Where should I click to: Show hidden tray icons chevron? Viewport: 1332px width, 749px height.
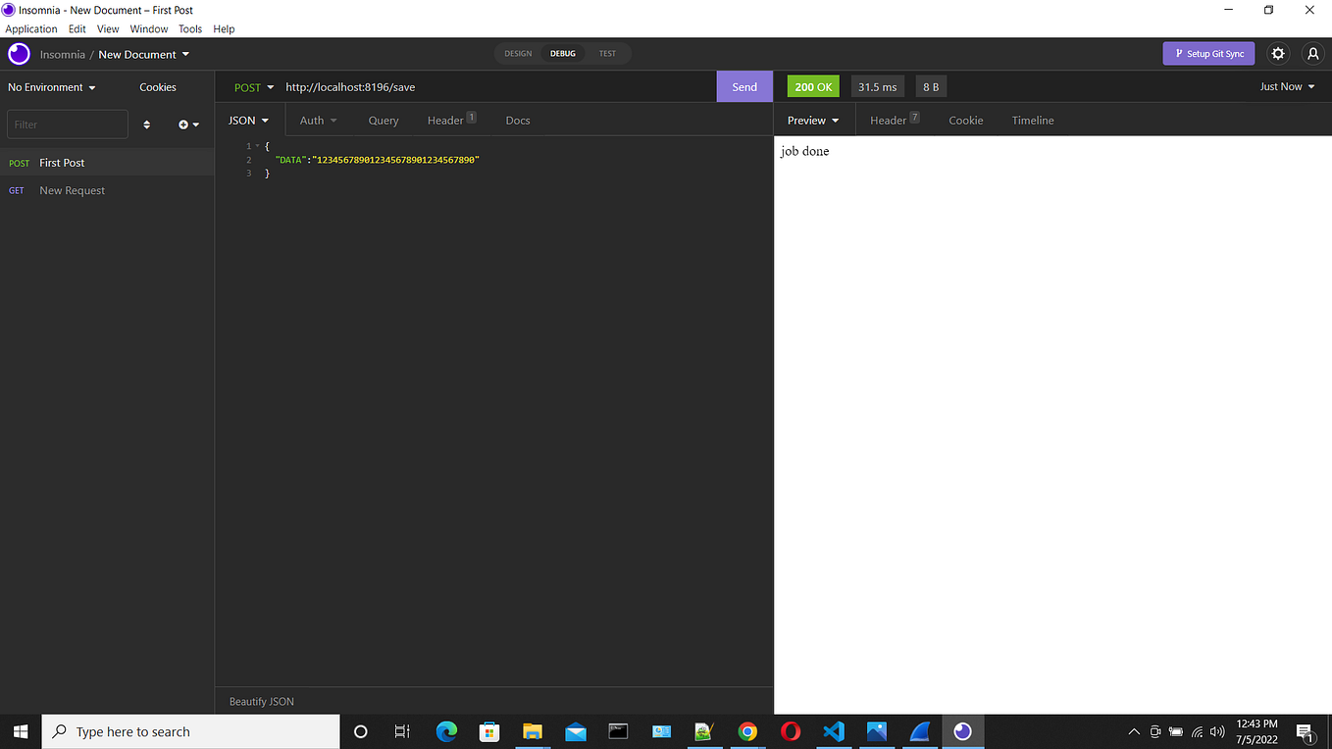(1134, 731)
